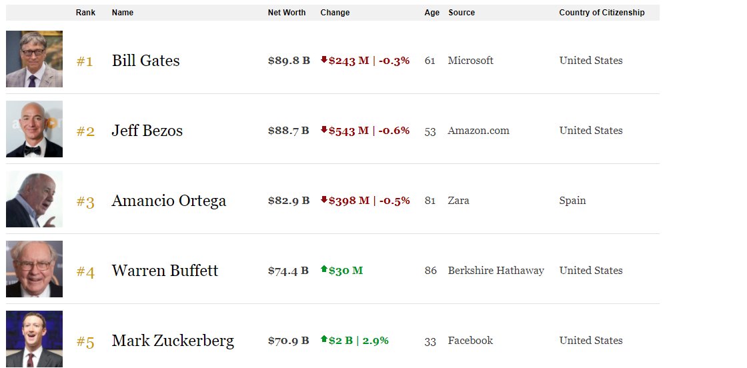The width and height of the screenshot is (747, 368).
Task: Click Bill Gates' profile photo
Action: (34, 59)
